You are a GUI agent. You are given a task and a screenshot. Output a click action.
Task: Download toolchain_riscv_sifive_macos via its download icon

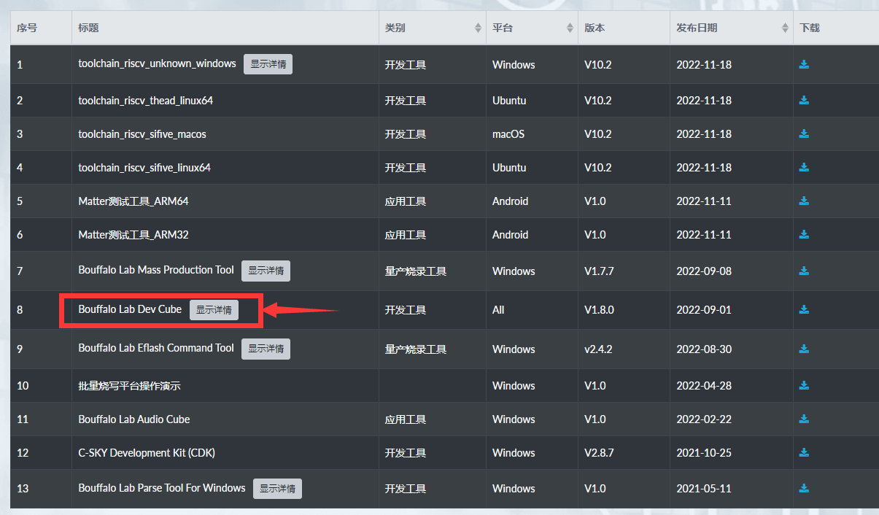coord(804,133)
